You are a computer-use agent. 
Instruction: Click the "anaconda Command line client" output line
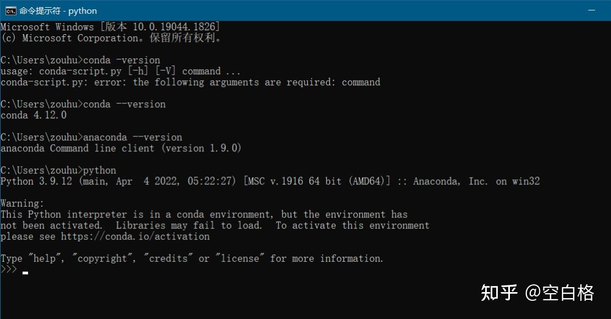click(121, 148)
